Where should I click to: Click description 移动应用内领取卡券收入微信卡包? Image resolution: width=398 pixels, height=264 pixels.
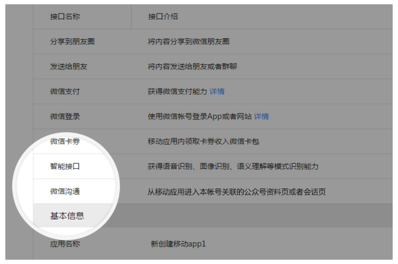(204, 141)
